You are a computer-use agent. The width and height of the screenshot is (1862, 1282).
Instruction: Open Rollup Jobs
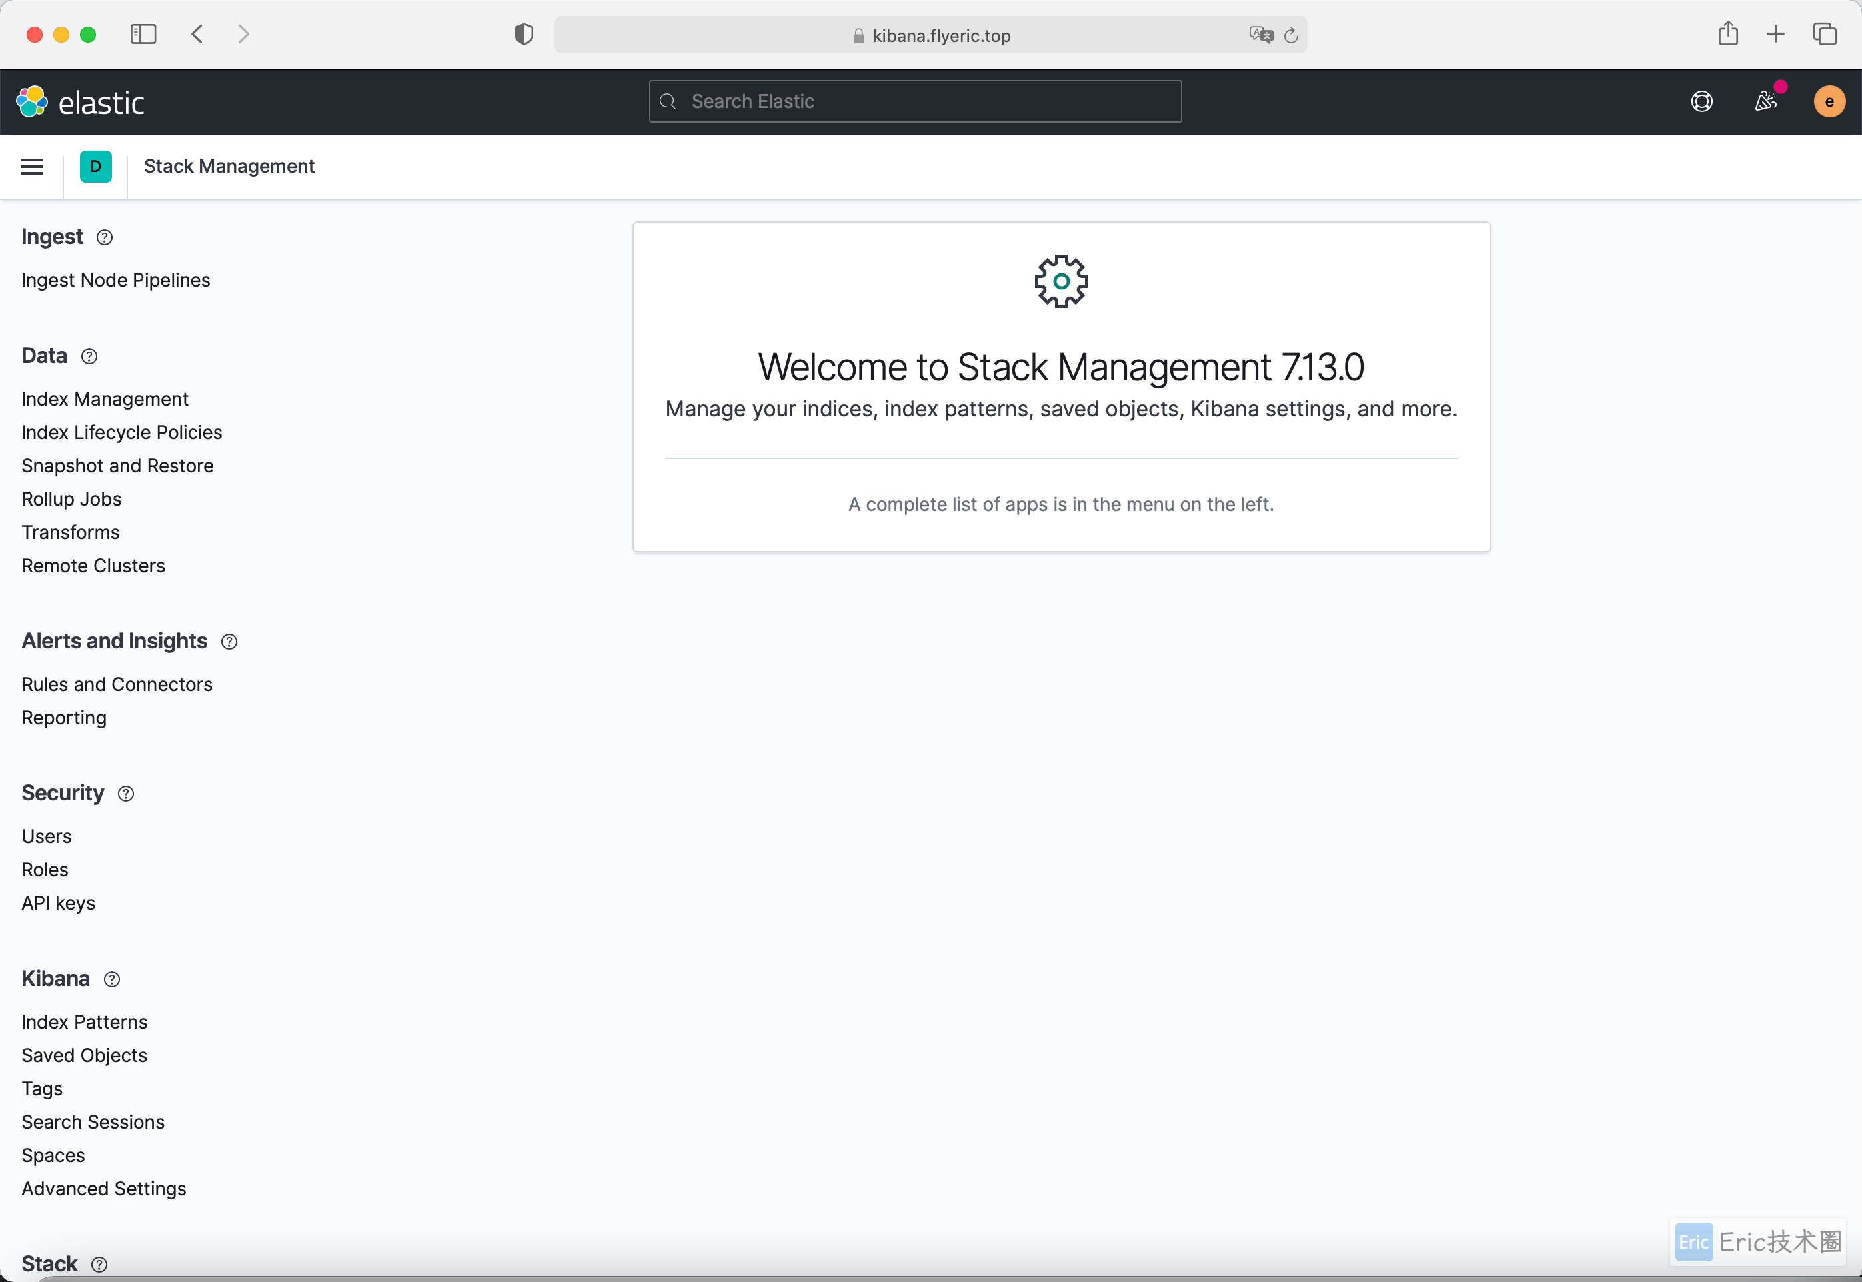coord(71,500)
